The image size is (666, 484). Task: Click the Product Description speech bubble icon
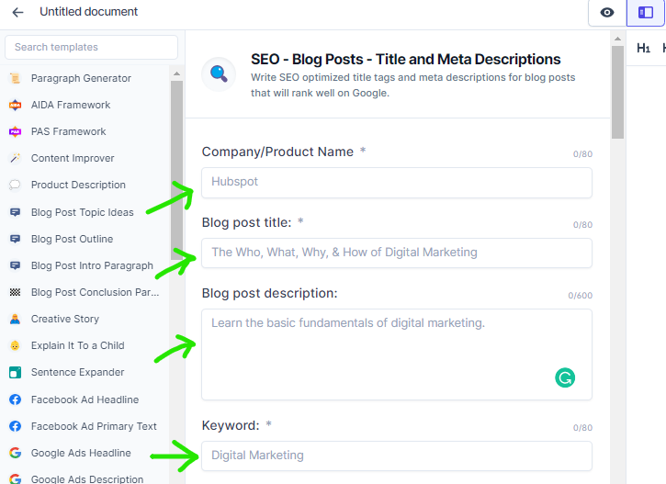[x=15, y=185]
